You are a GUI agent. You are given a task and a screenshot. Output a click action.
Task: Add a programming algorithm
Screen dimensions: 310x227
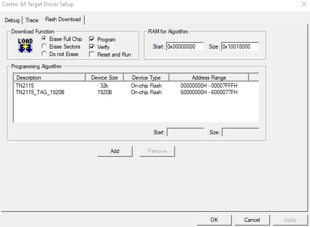point(115,151)
